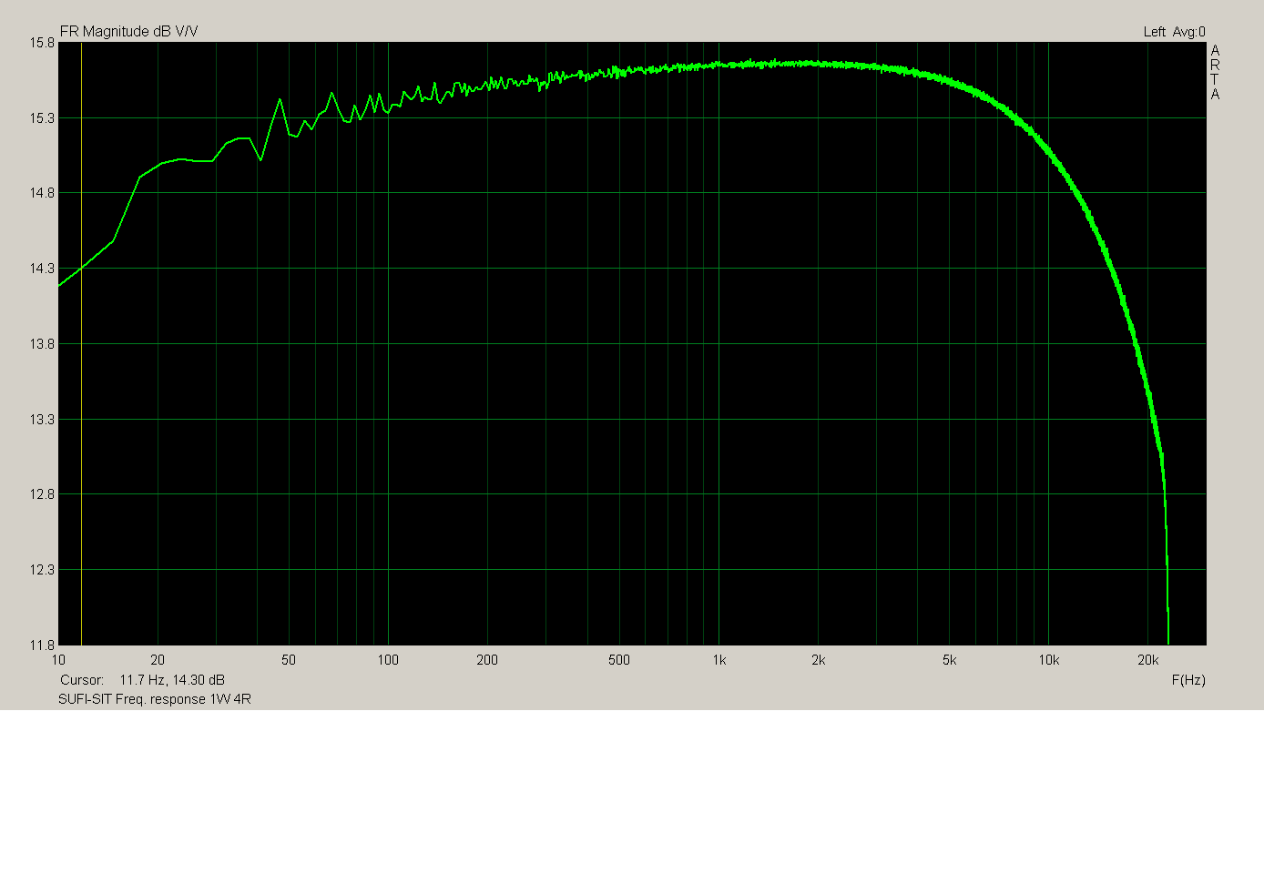Click the 'Left Avg:0' label

tap(1174, 32)
